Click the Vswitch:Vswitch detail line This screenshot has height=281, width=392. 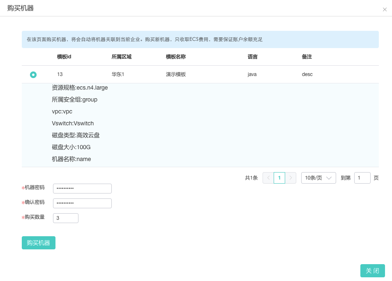pos(73,123)
